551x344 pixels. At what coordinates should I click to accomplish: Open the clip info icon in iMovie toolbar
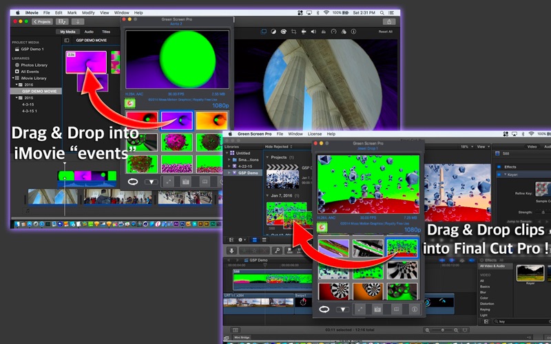coord(354,32)
